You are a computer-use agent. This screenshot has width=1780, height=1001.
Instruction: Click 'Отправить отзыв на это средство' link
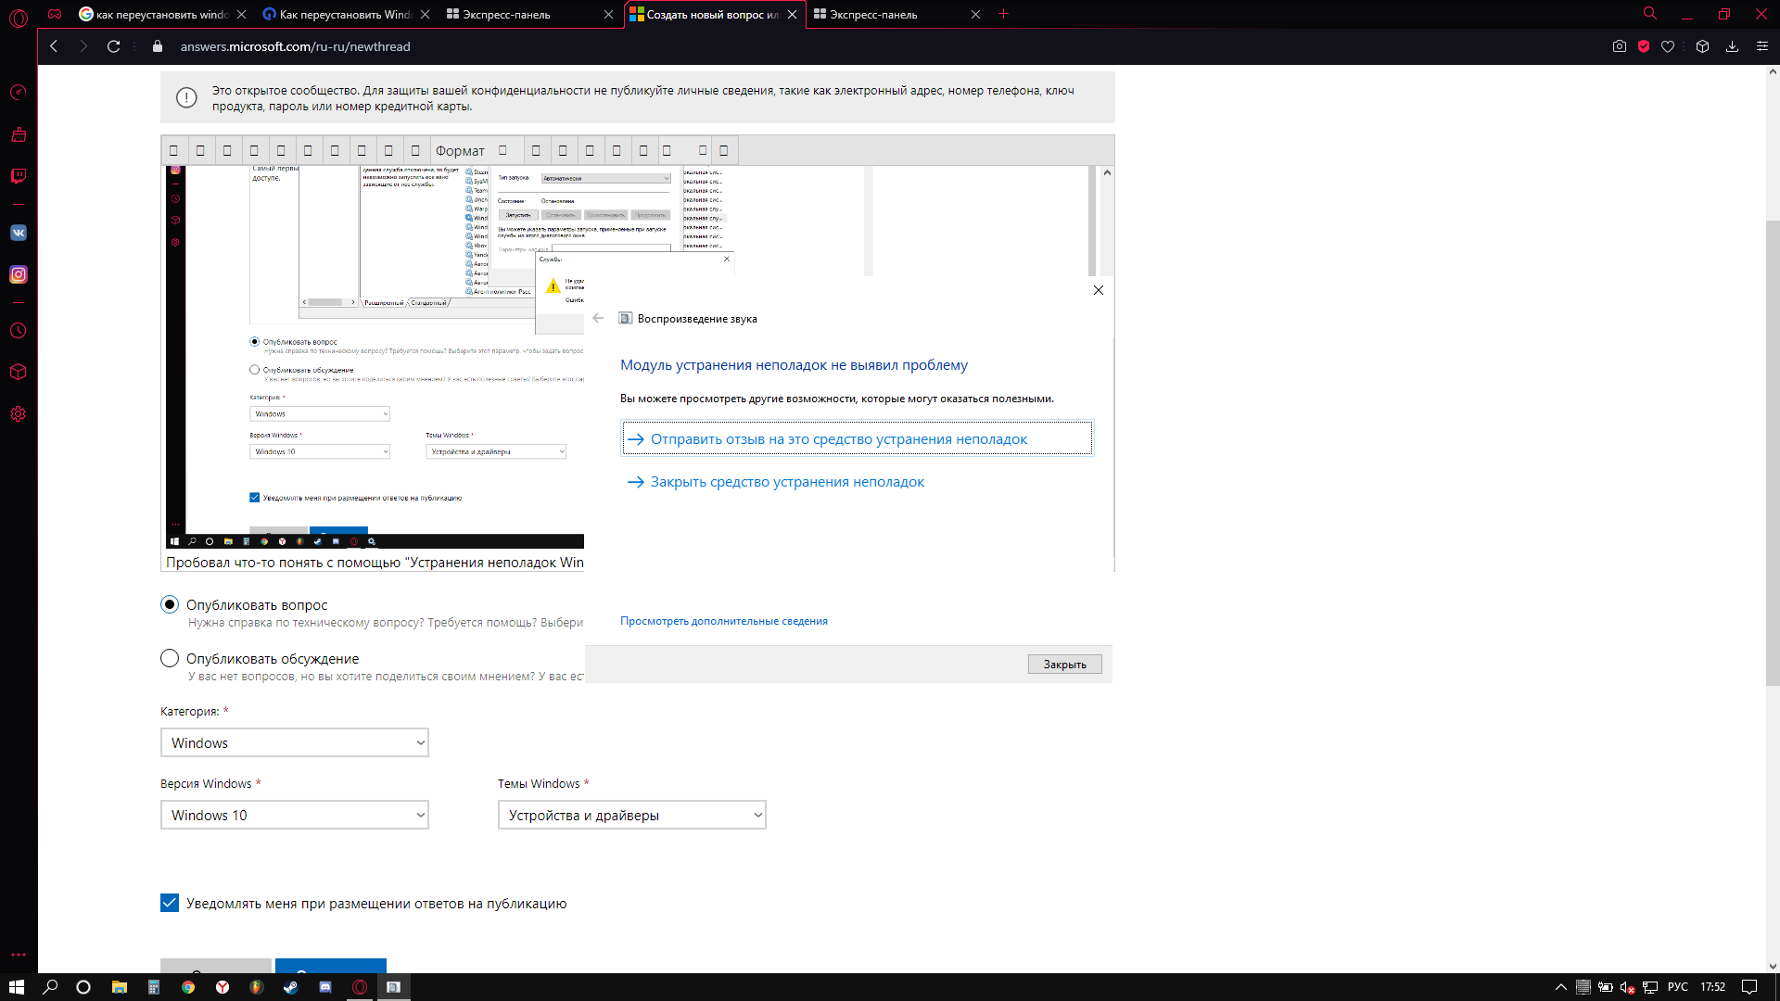(858, 438)
